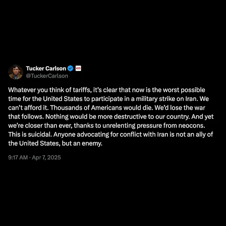Screen dimensions: 226x226
Task: Open the circular profile picture avatar
Action: pos(16,72)
